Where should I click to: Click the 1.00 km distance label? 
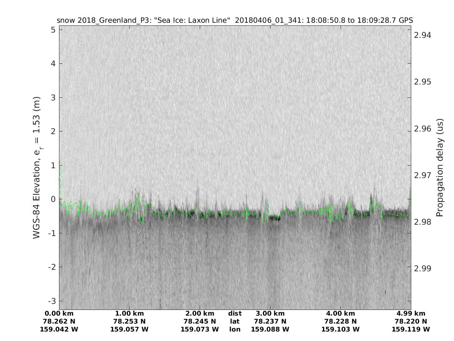coord(129,313)
